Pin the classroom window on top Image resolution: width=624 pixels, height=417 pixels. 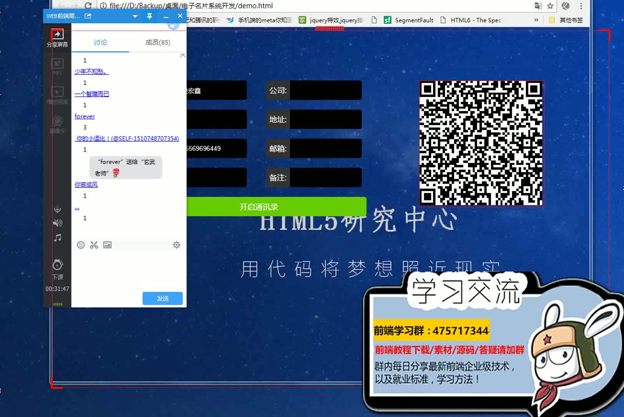[x=149, y=16]
